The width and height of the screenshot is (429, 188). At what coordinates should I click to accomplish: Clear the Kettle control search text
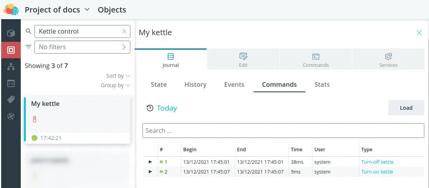[124, 32]
